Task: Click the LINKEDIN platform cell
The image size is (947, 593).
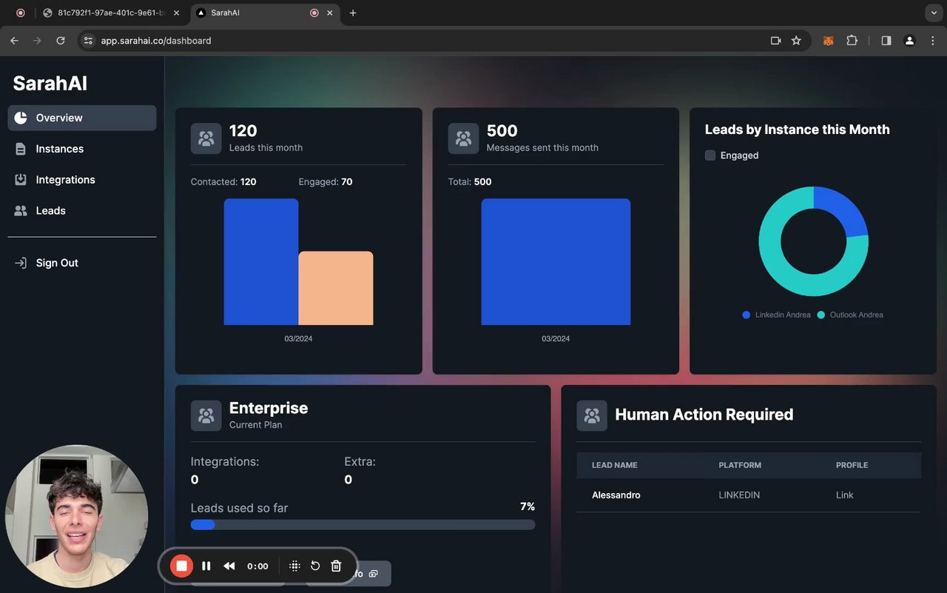Action: [739, 495]
